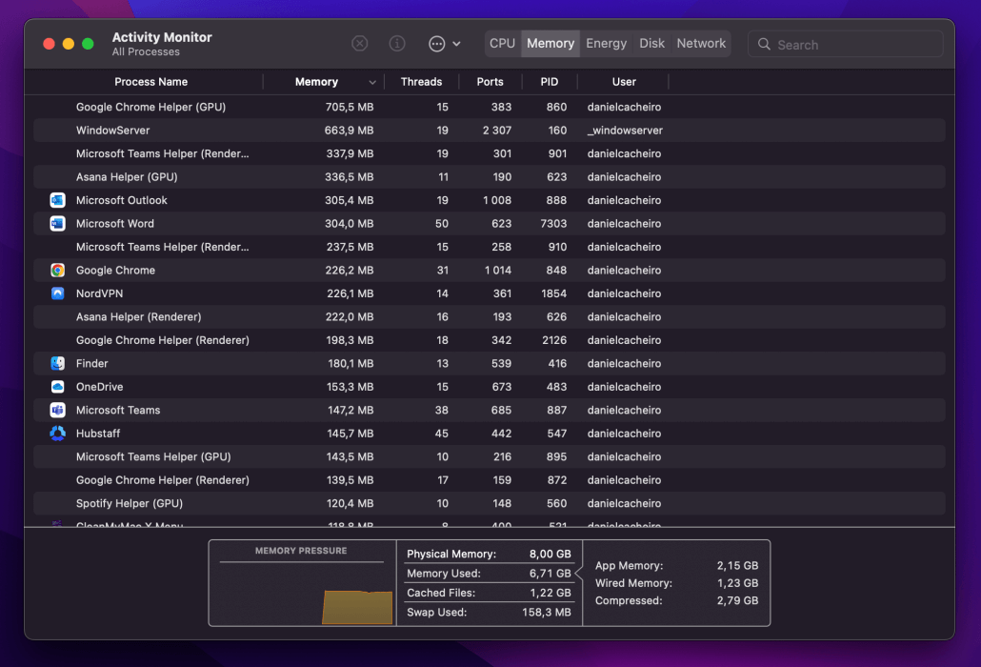Click the Finder app icon

pos(57,363)
